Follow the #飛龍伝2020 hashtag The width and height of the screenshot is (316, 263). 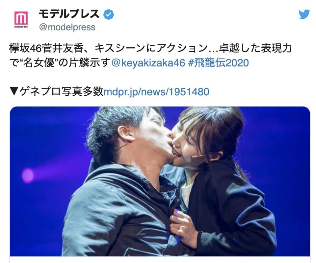(x=219, y=63)
